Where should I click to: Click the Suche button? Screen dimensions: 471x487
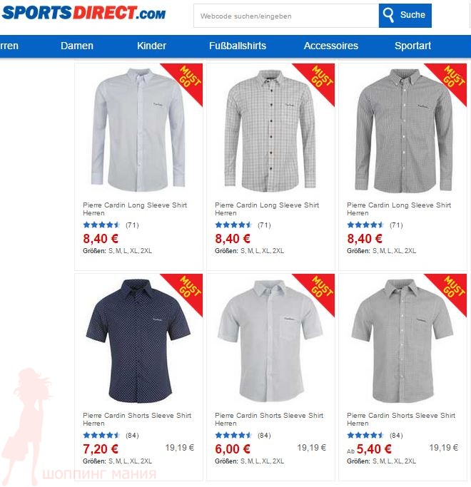click(405, 15)
